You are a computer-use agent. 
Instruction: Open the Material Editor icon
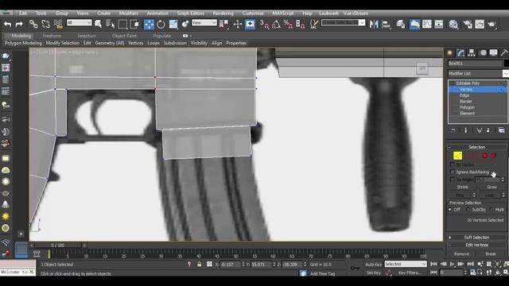click(453, 24)
